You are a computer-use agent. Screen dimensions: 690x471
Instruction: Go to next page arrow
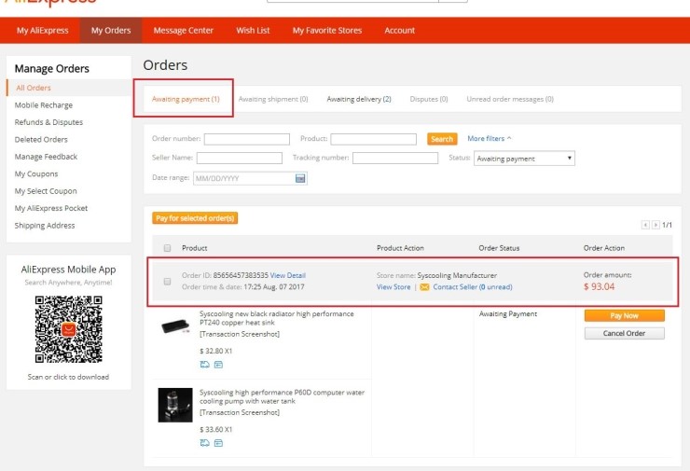click(x=655, y=225)
